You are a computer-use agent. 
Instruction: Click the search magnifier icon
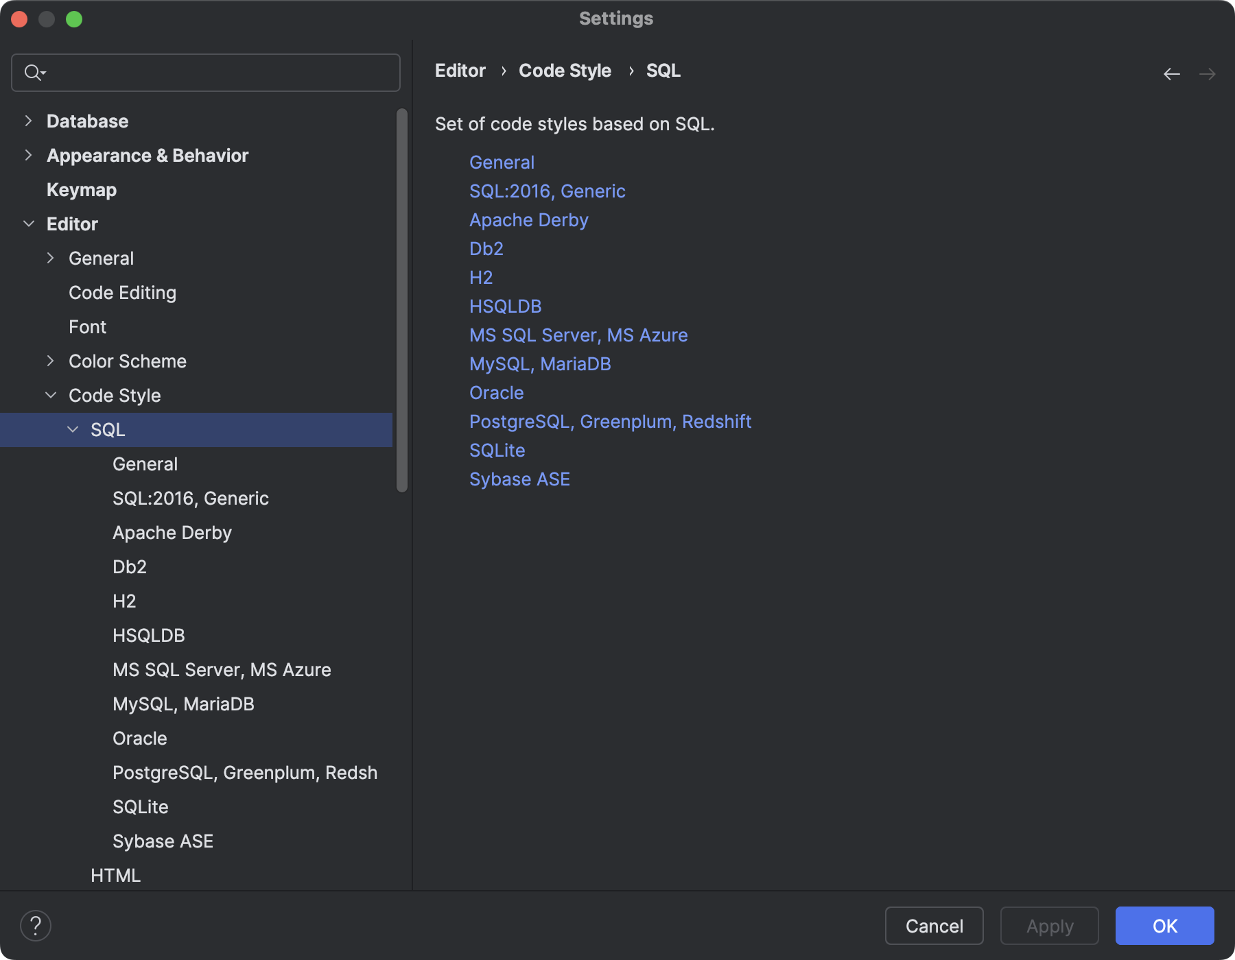(33, 72)
